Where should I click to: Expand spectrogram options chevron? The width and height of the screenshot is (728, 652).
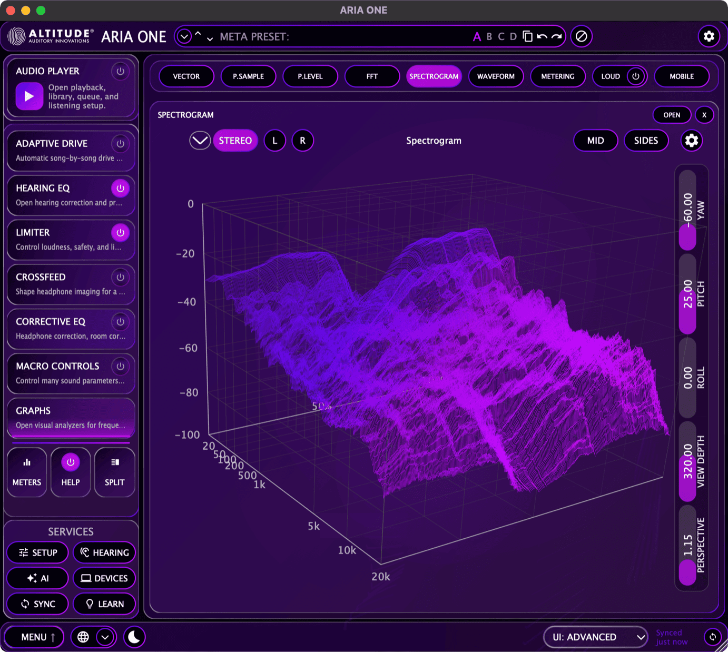(200, 141)
